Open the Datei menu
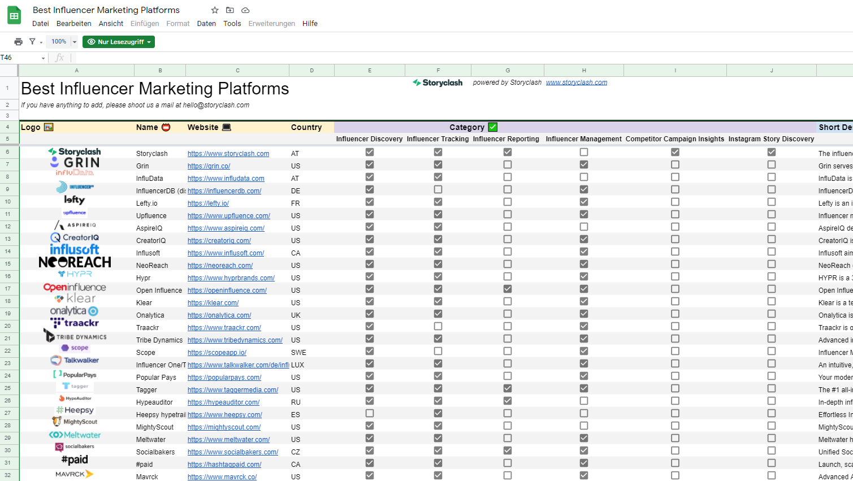 point(41,24)
